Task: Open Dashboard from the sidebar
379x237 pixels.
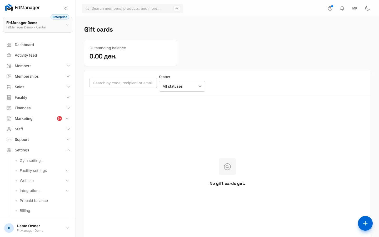Action: [38, 45]
